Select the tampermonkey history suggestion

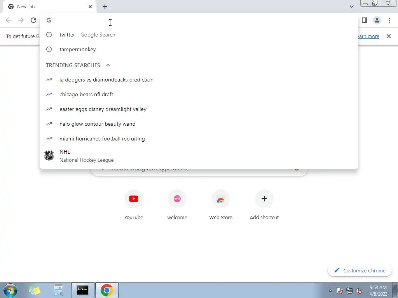pyautogui.click(x=199, y=49)
